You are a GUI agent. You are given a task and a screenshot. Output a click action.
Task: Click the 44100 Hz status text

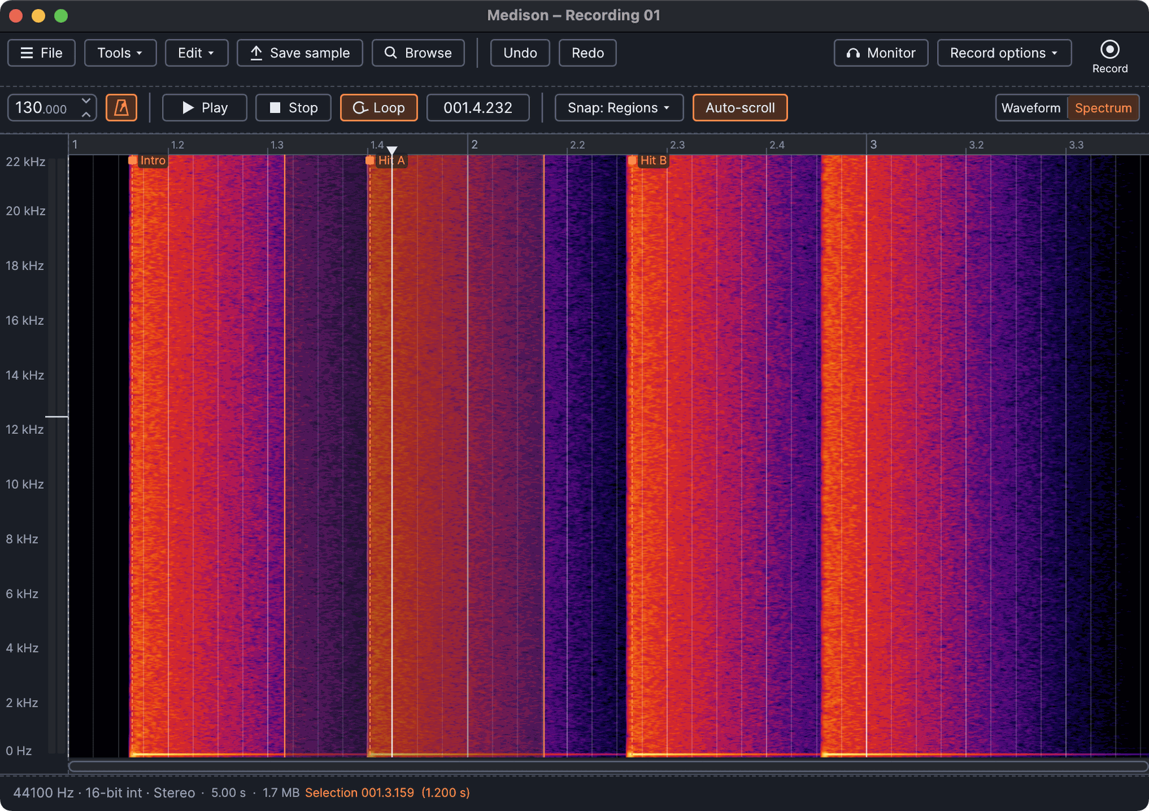point(43,793)
